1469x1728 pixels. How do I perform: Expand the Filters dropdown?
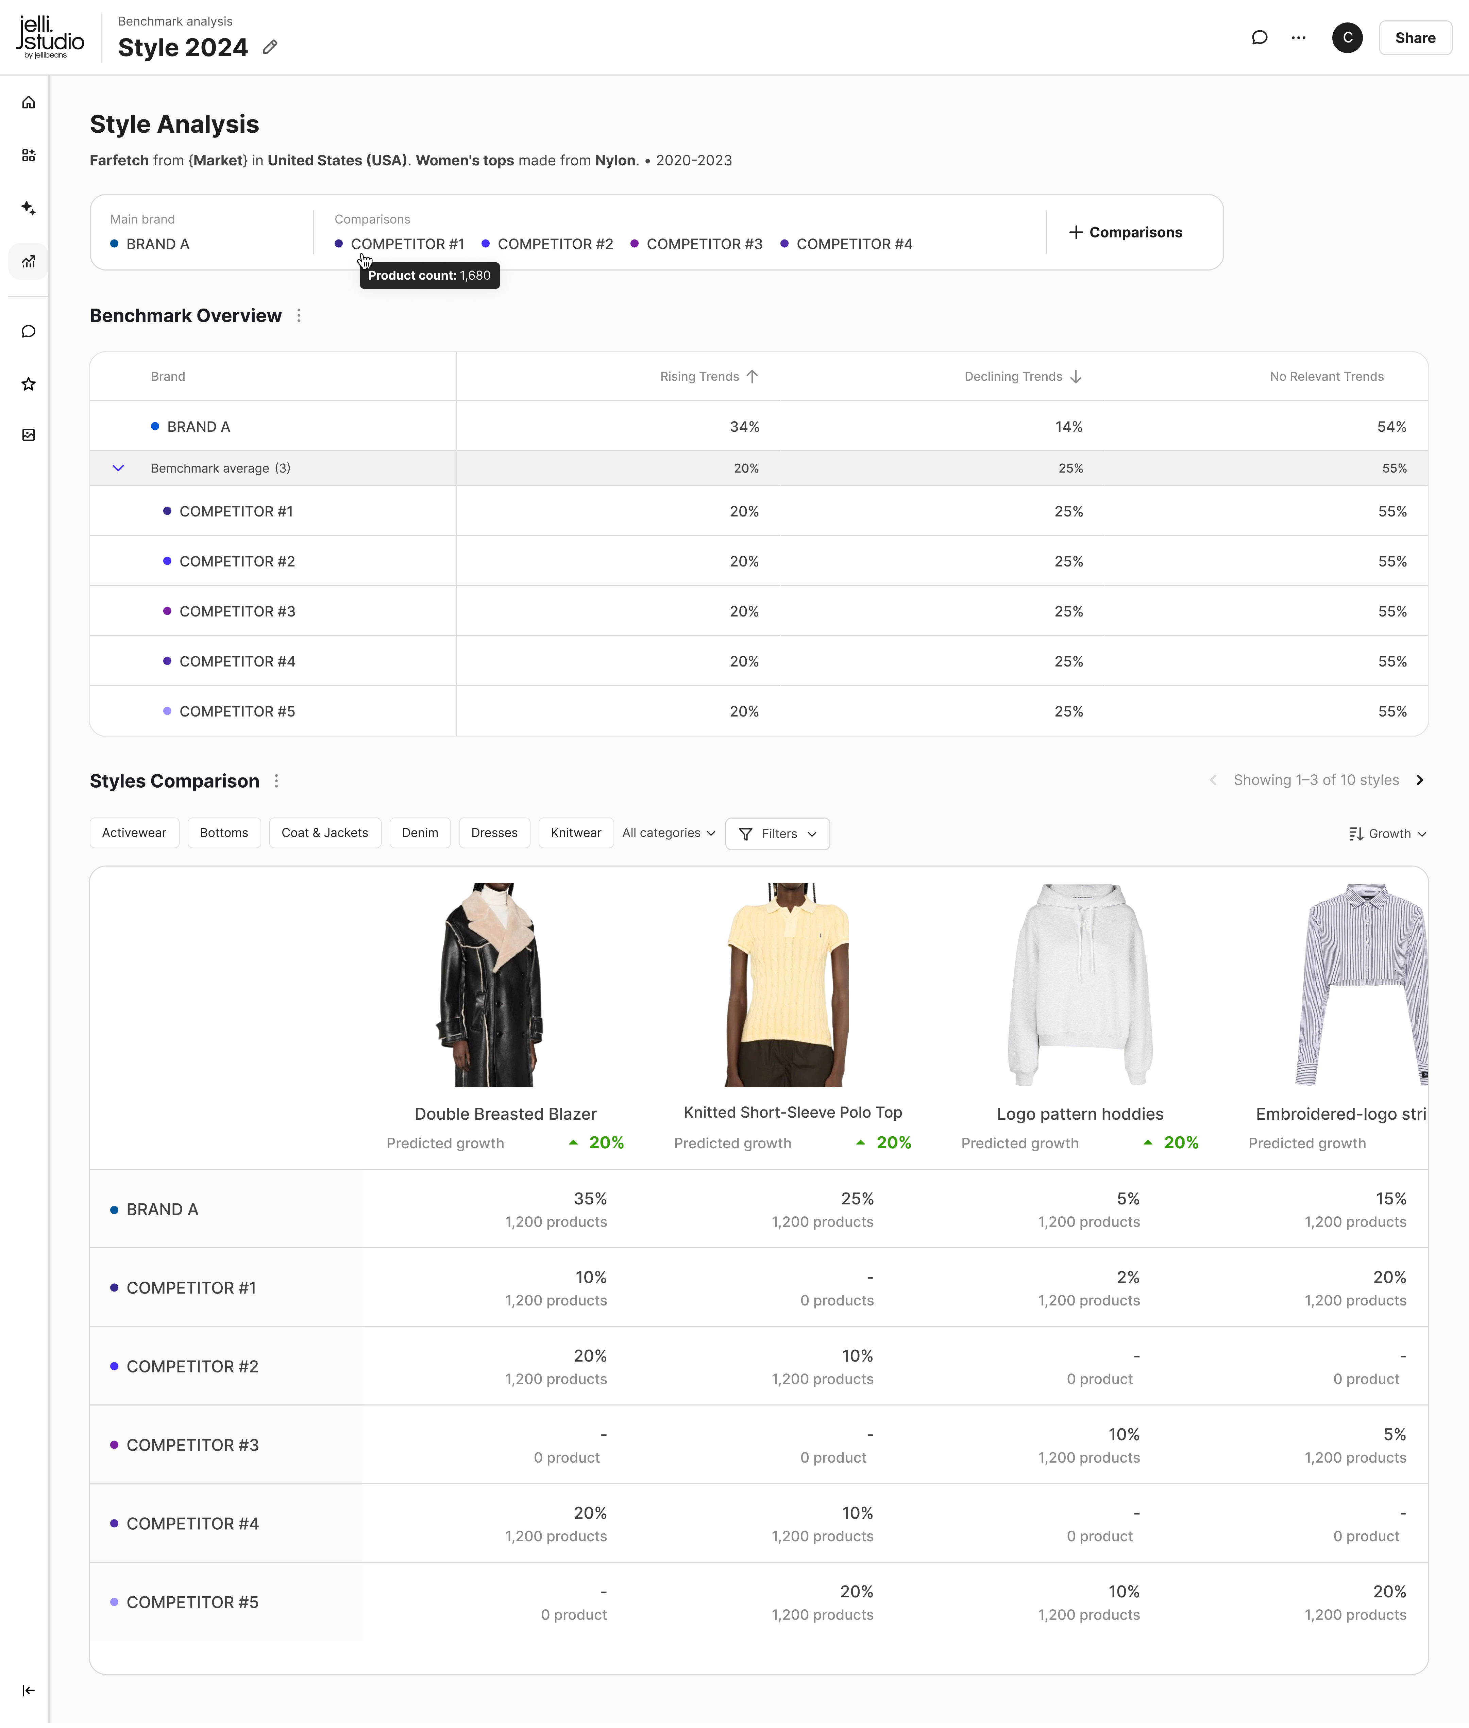[x=777, y=834]
